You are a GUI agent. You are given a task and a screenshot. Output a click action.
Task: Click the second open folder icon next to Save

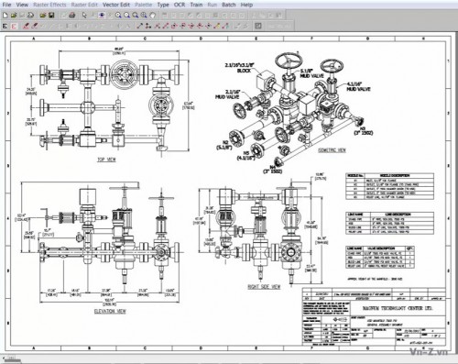coord(43,16)
